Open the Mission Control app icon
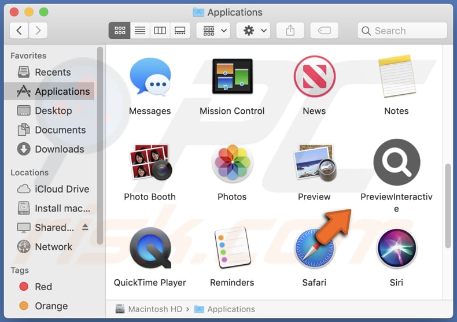Image resolution: width=457 pixels, height=322 pixels. pyautogui.click(x=233, y=76)
